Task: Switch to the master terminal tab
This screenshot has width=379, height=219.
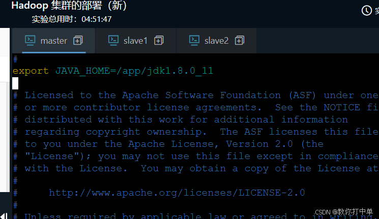Action: tap(53, 41)
